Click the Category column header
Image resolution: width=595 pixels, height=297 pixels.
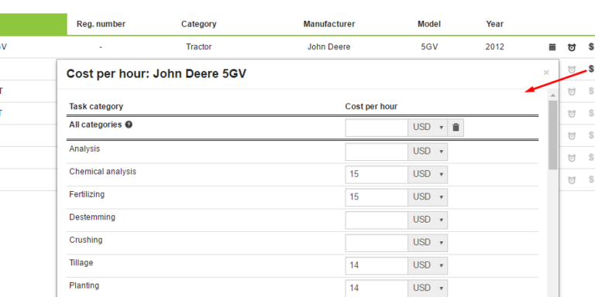point(199,24)
